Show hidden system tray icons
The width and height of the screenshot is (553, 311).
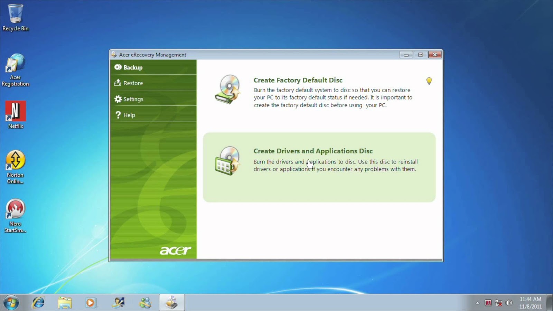(478, 303)
